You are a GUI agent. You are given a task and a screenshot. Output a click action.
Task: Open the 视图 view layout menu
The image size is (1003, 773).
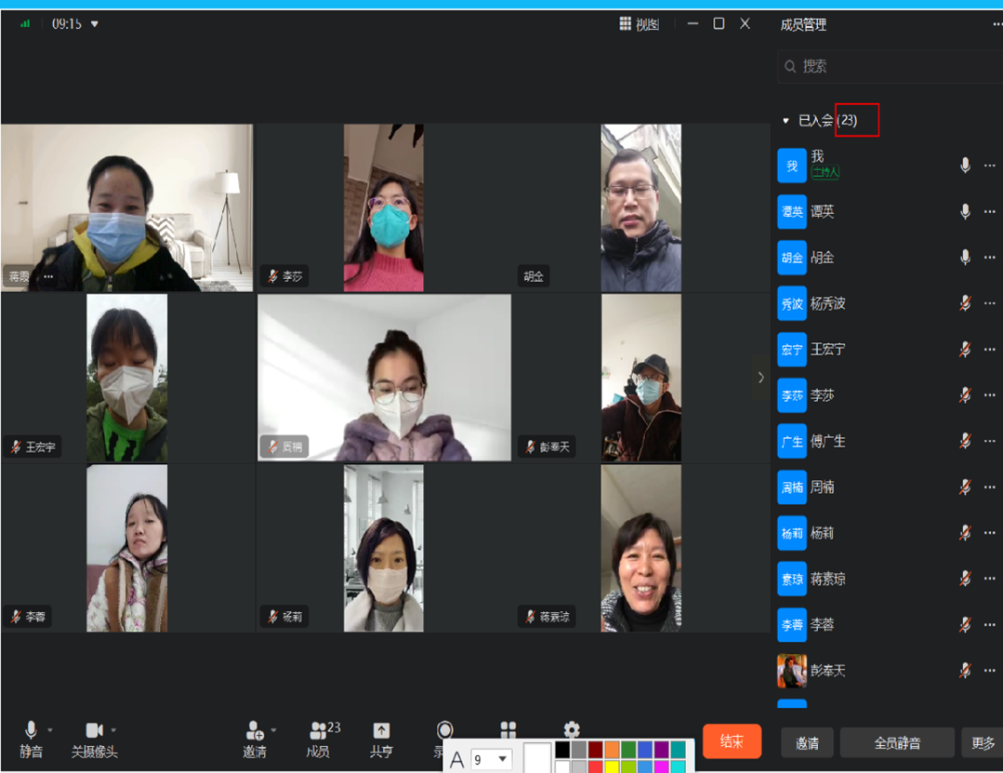[640, 24]
